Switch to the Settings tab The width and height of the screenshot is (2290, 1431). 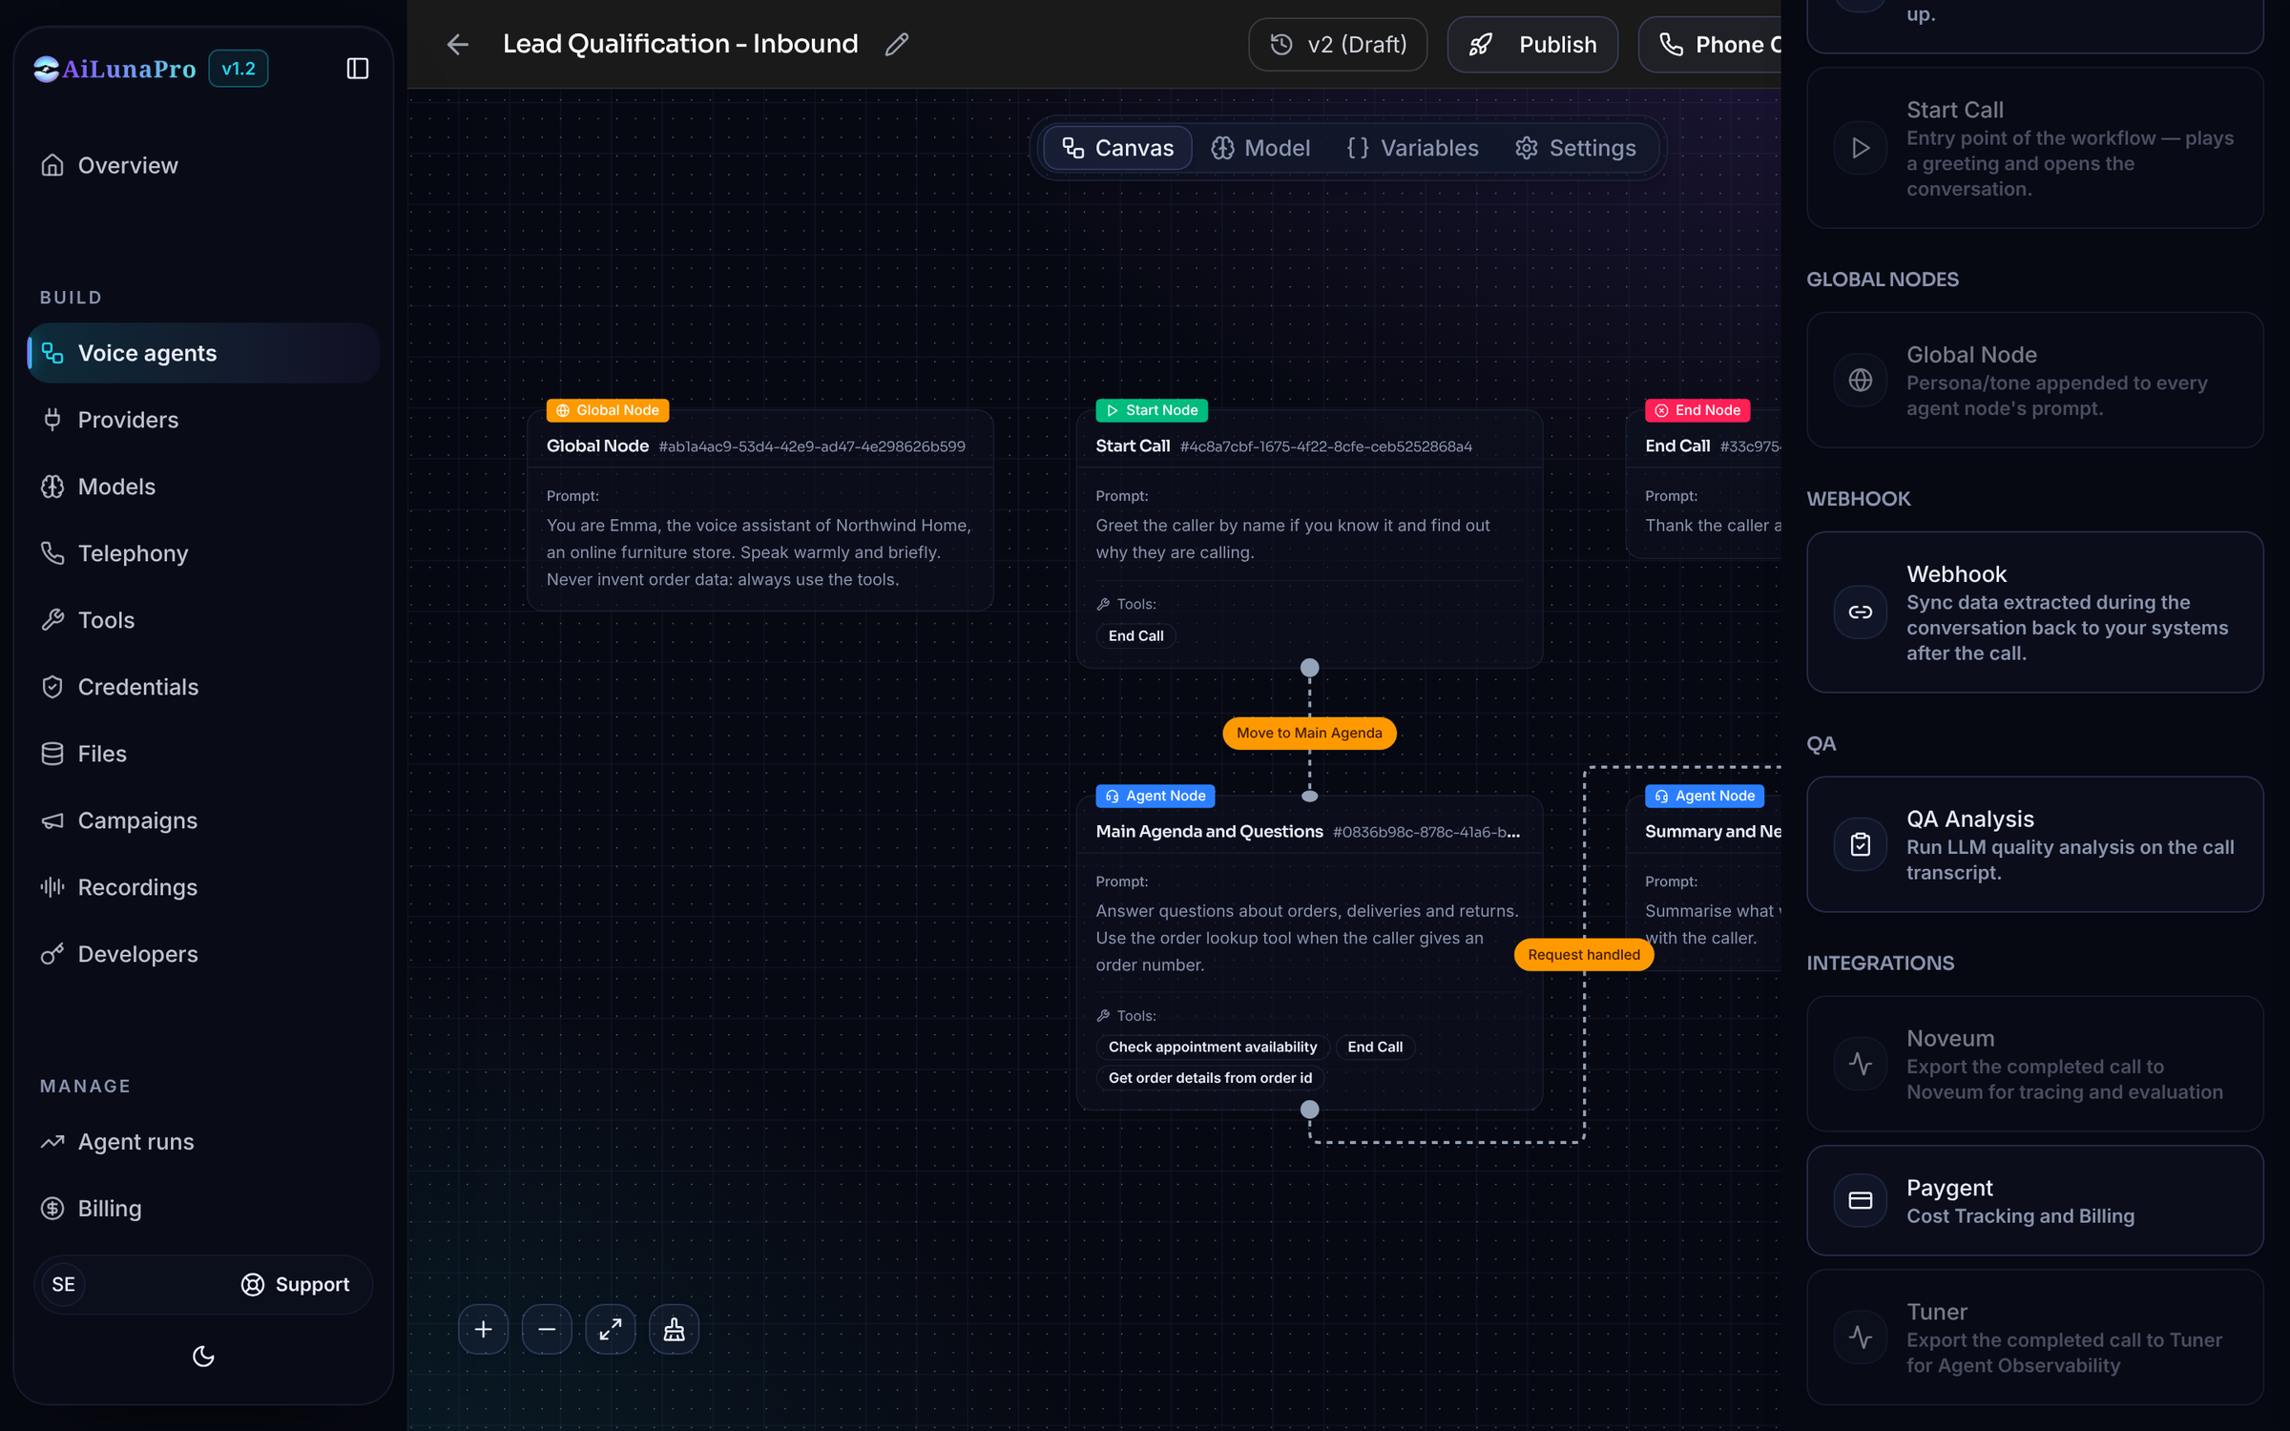tap(1575, 148)
